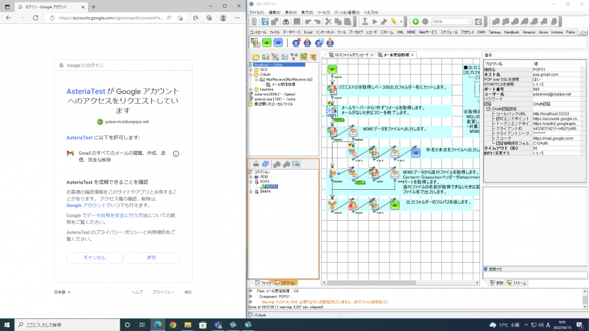Expand the RDB connection node
Viewport: 589px width, 331px height.
click(x=251, y=177)
